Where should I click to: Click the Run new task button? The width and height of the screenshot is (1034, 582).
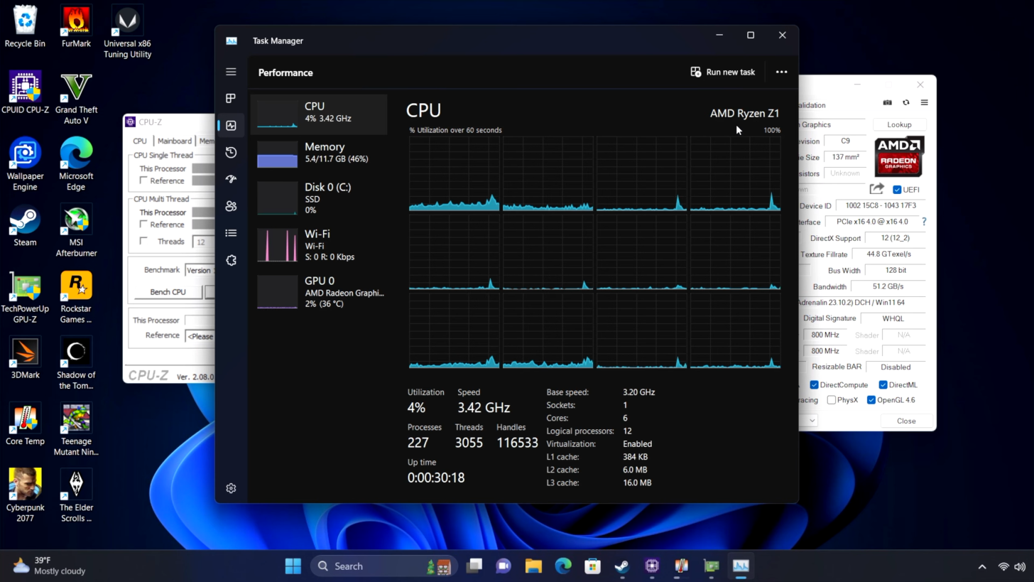pos(722,72)
